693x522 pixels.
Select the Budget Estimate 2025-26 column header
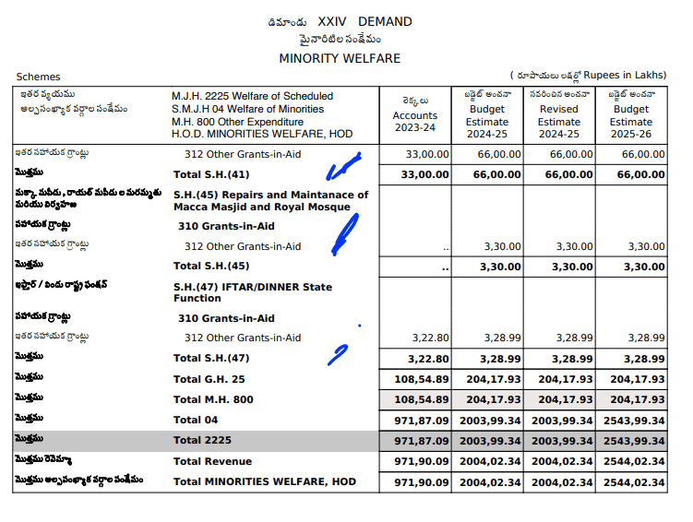[x=630, y=115]
